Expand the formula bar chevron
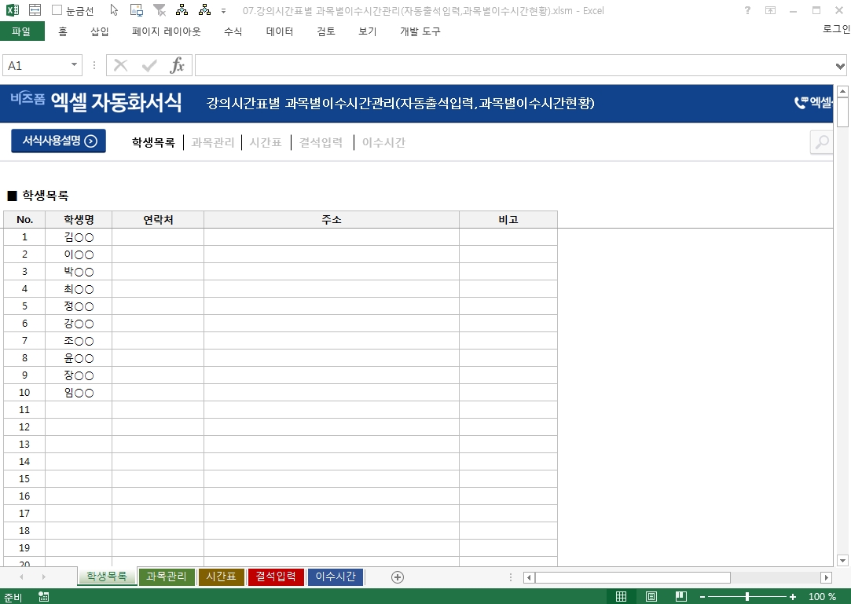851x604 pixels. pos(841,65)
